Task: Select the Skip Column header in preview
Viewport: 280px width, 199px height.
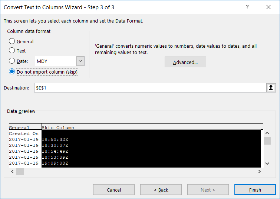Action: pyautogui.click(x=152, y=127)
